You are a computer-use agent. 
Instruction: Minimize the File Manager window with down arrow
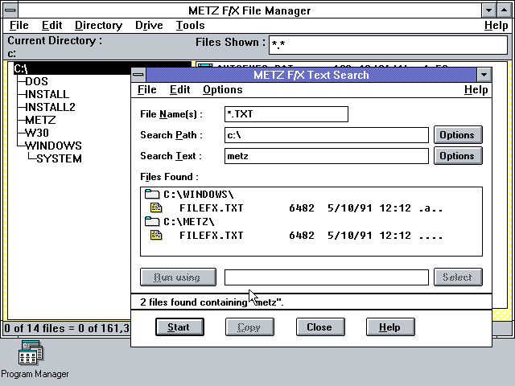488,10
